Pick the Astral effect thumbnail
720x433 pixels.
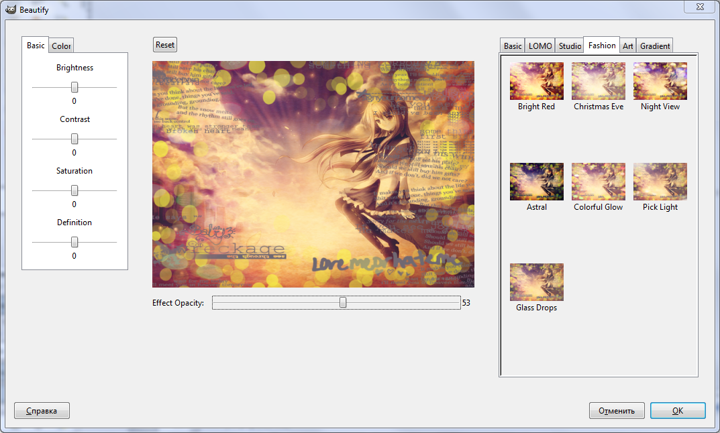click(x=536, y=182)
